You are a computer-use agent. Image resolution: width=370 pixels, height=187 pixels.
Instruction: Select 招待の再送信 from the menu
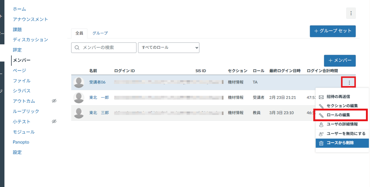click(342, 97)
